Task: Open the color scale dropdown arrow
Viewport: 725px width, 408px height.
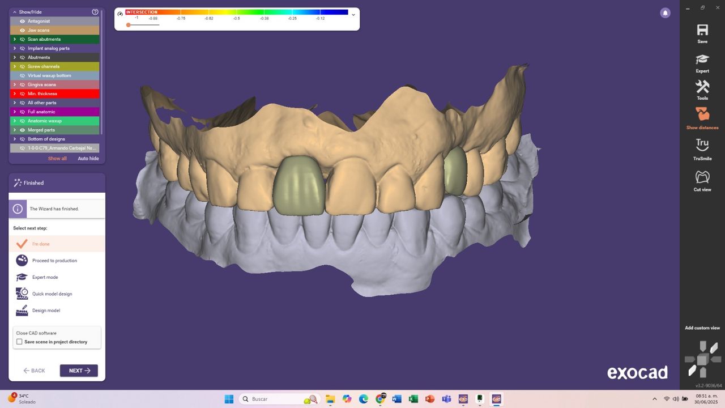Action: [x=353, y=15]
